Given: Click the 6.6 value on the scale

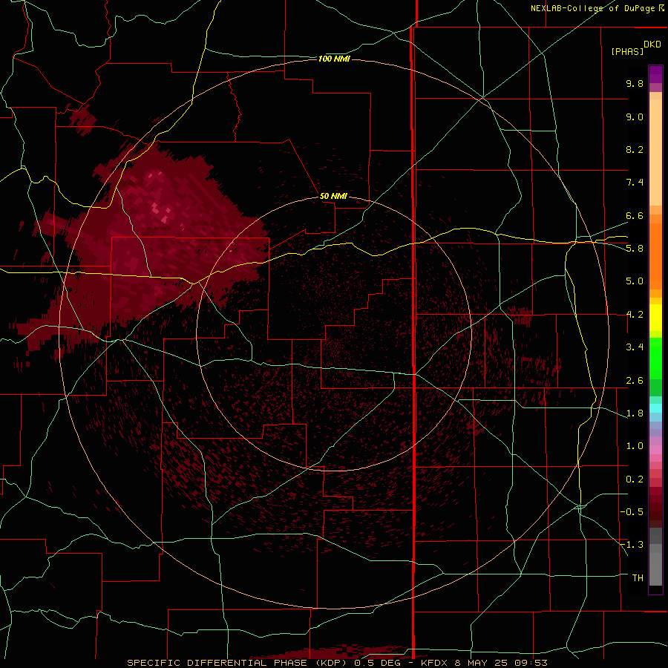Looking at the screenshot, I should coord(635,215).
